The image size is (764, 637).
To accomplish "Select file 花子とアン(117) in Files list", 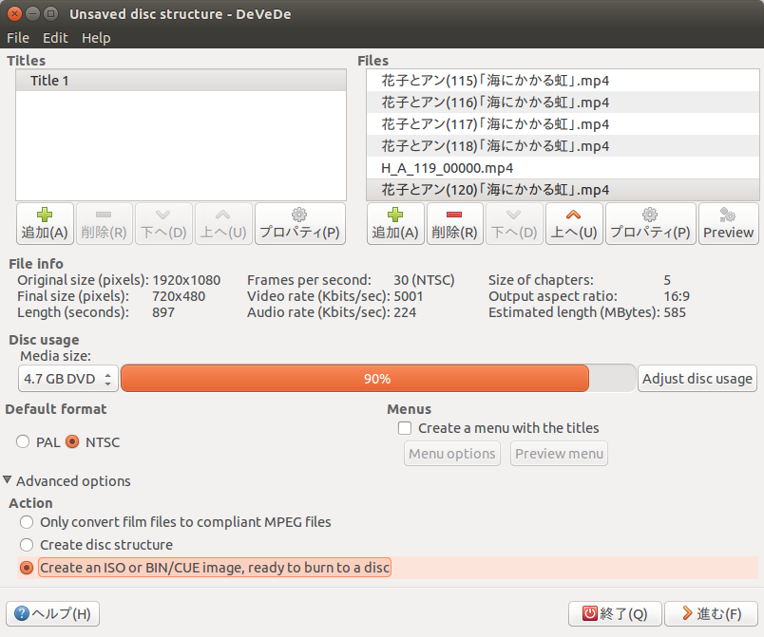I will (x=563, y=124).
